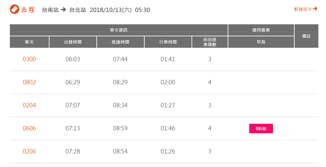Click the orange ticket icon beside 去程
This screenshot has height=167, width=326.
15,9
